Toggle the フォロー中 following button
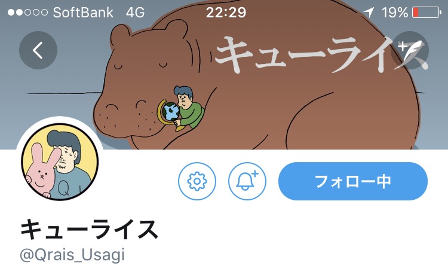The image size is (448, 274). tap(353, 181)
